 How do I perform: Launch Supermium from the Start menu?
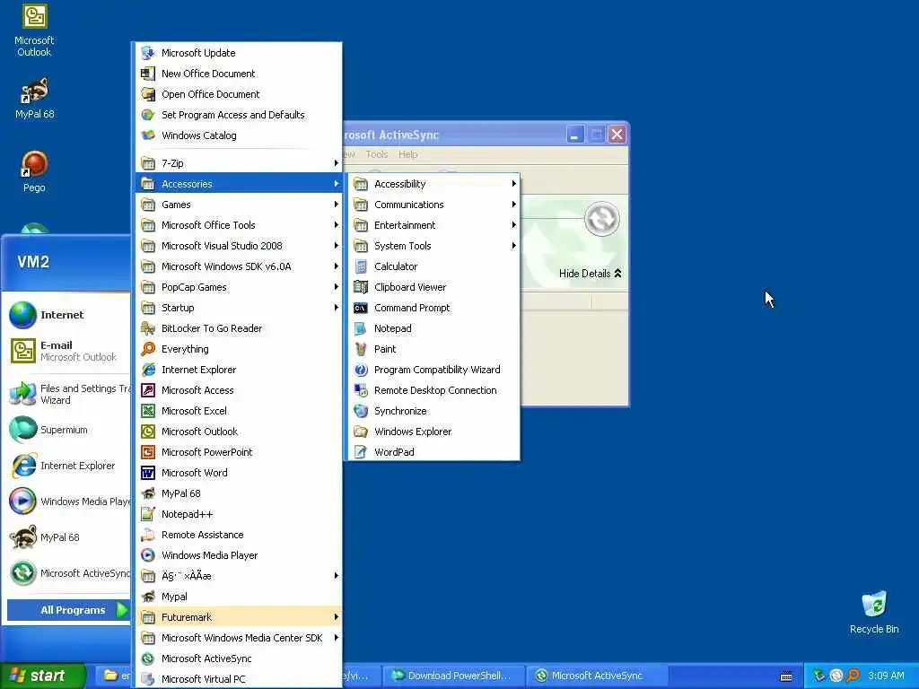coord(67,430)
